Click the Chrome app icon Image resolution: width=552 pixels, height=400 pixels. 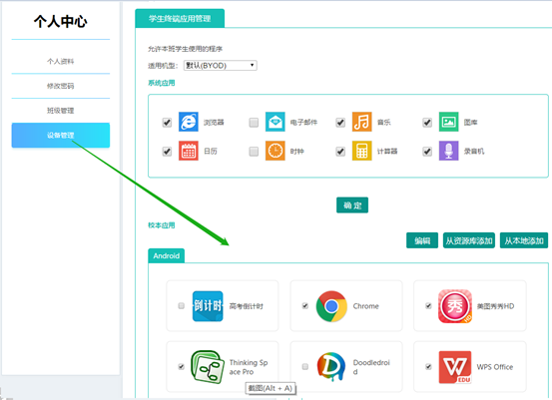tap(331, 306)
